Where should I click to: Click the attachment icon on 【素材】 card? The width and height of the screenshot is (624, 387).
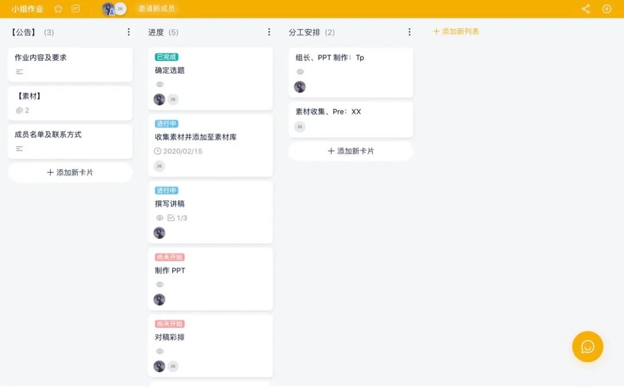[19, 110]
